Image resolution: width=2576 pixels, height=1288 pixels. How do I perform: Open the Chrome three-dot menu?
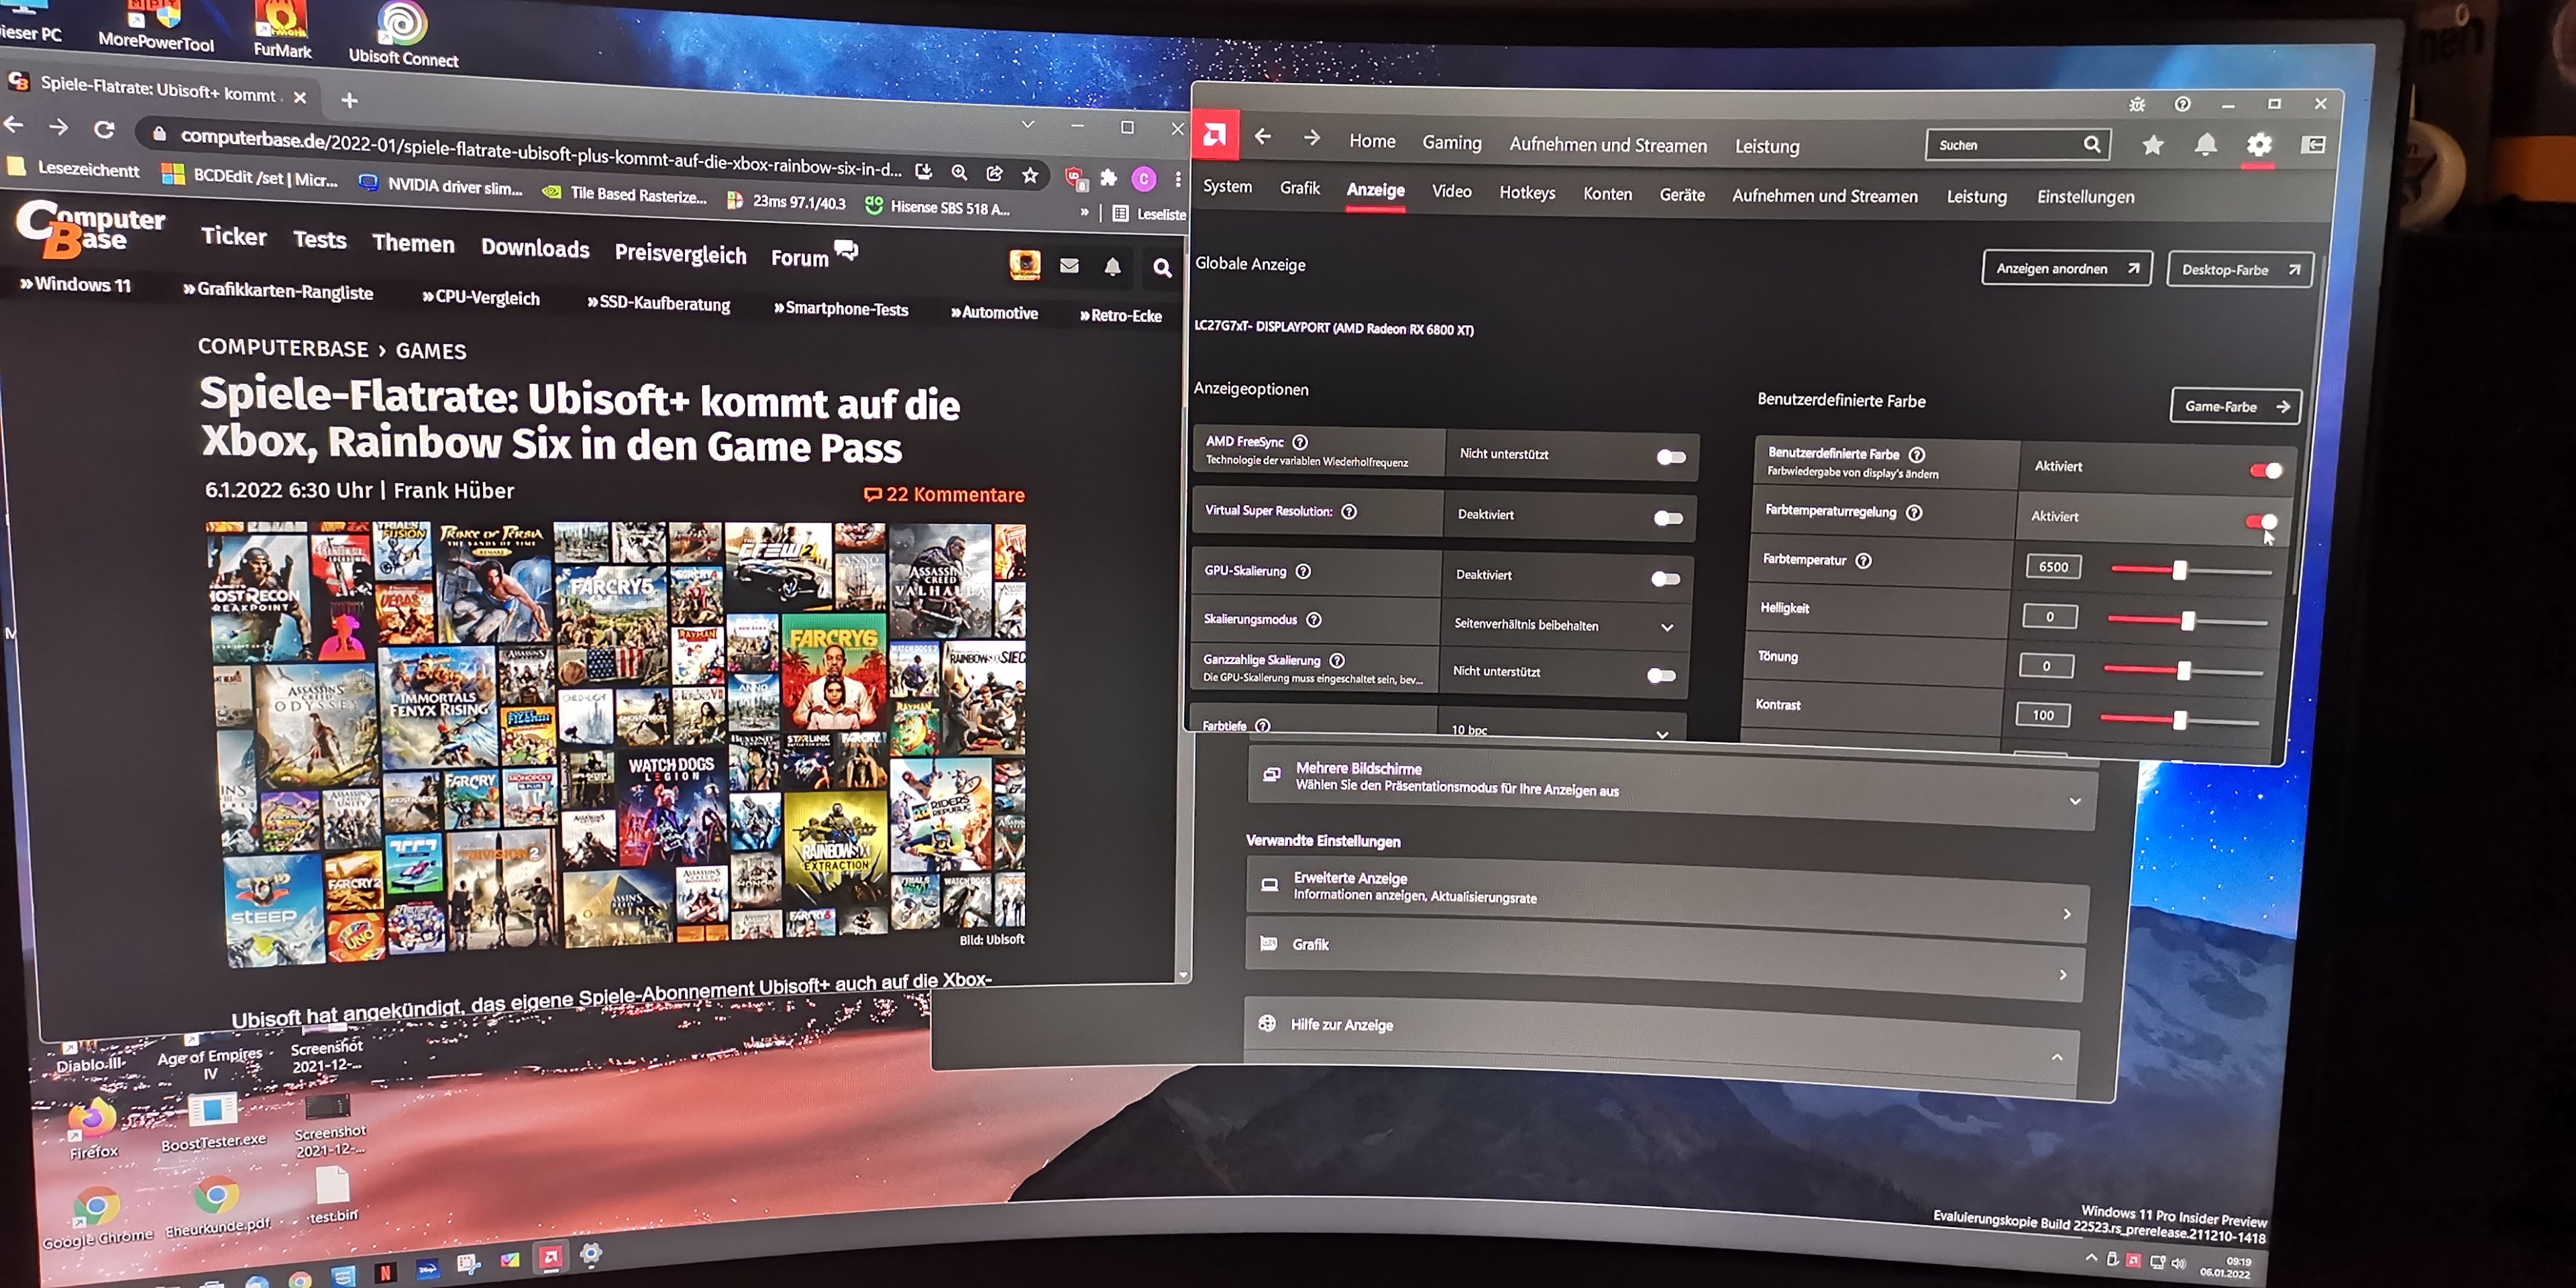(x=1178, y=180)
